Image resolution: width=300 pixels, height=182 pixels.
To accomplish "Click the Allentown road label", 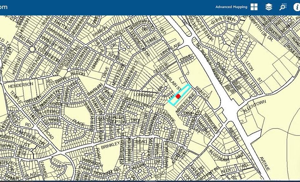I will click(254, 106).
